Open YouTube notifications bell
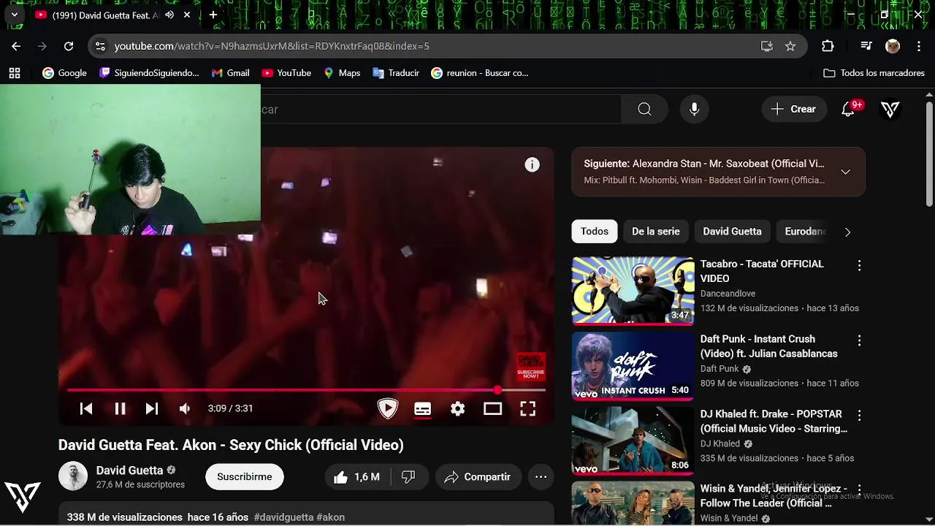The width and height of the screenshot is (935, 526). pos(848,109)
